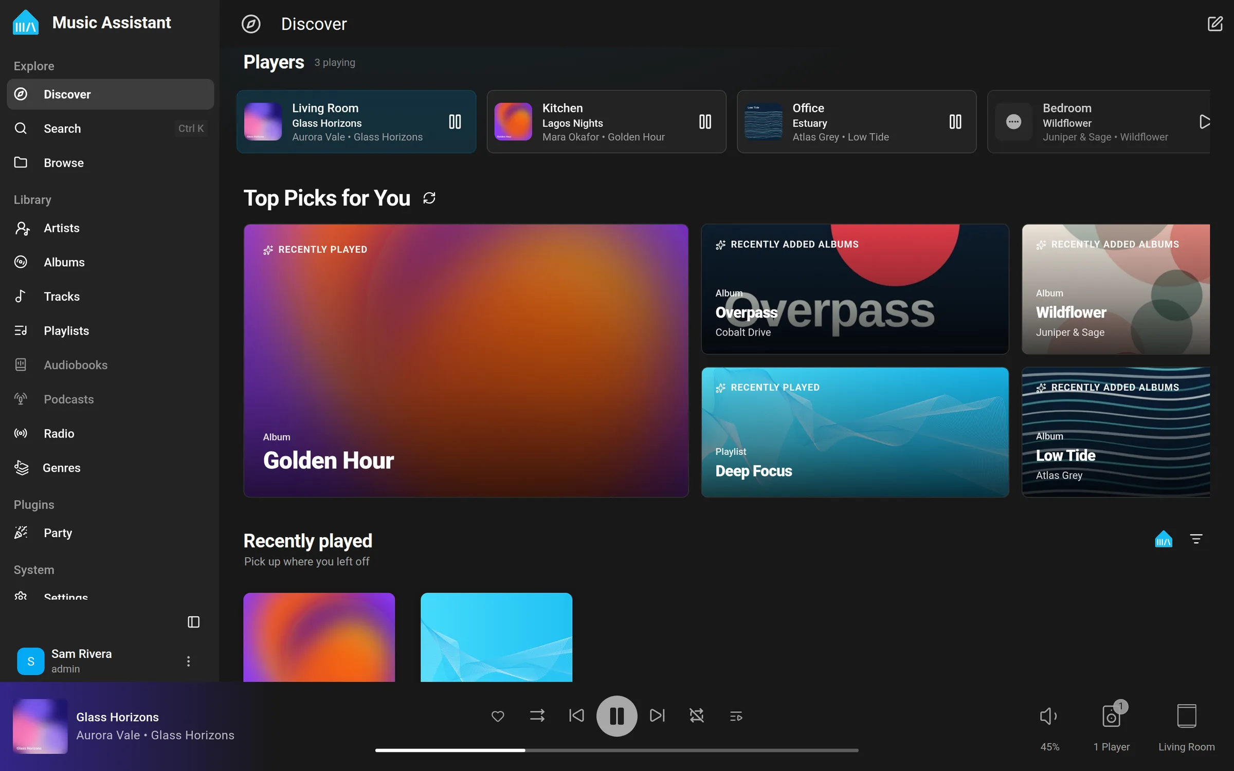Viewport: 1234px width, 771px height.
Task: Open Tracks in the library
Action: (x=110, y=296)
